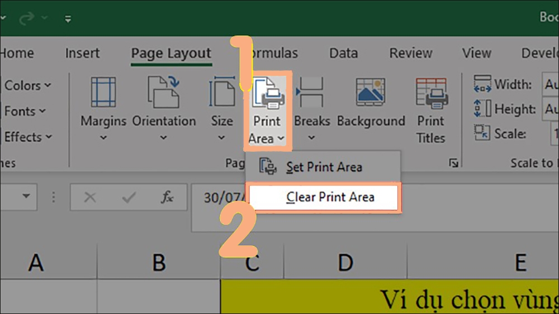This screenshot has height=314, width=559.
Task: Click the fx insert function icon
Action: [167, 197]
